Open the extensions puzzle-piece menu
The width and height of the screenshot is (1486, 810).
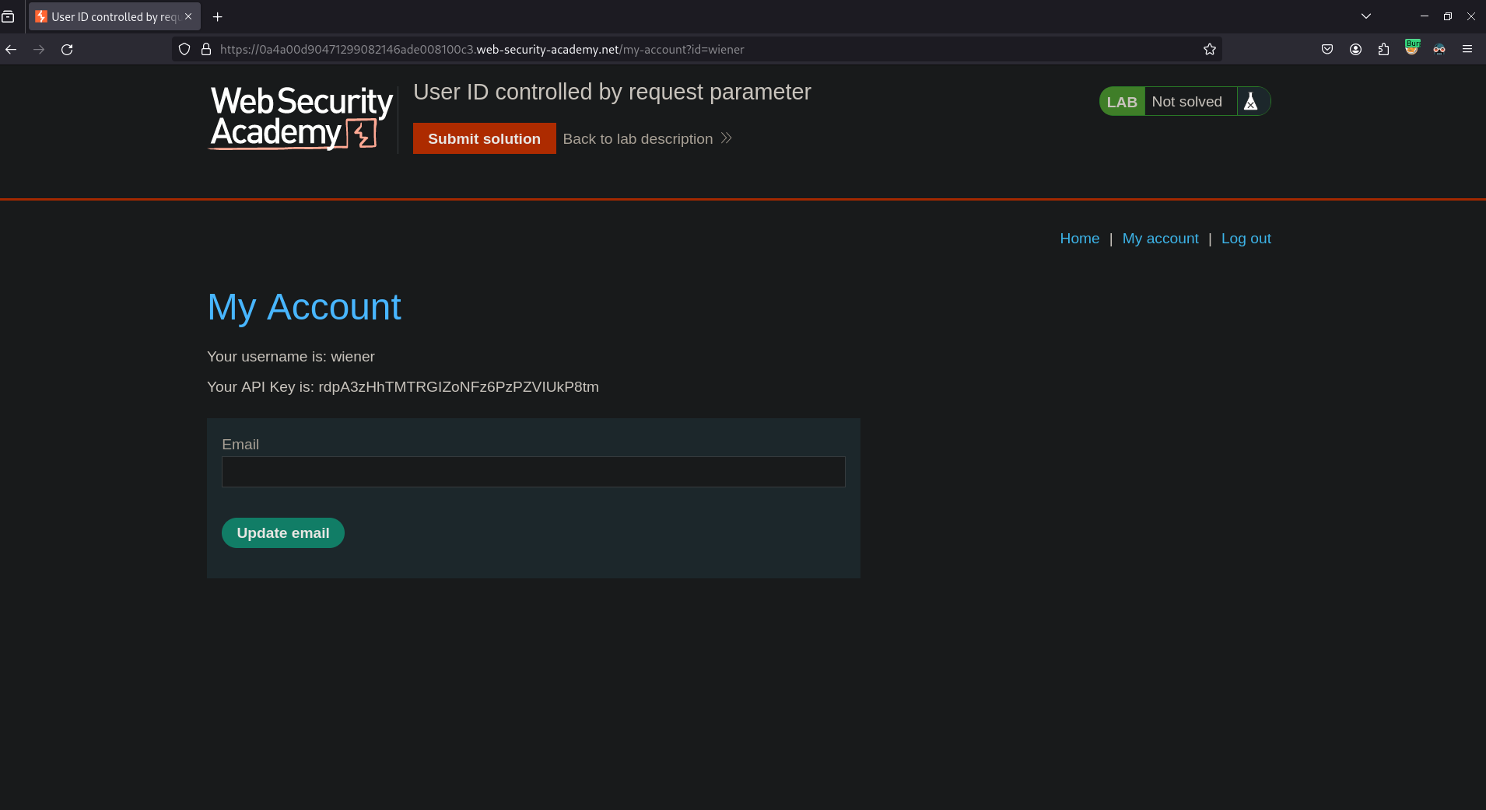pos(1383,49)
